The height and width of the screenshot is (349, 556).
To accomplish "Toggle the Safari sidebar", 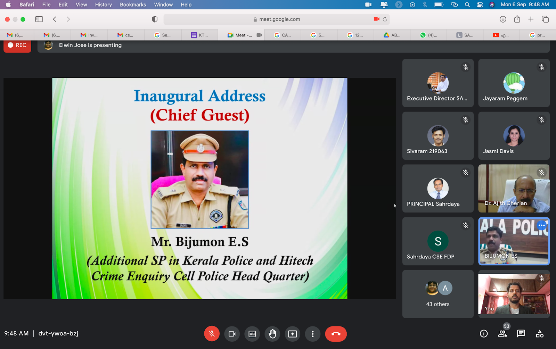I will pos(39,19).
